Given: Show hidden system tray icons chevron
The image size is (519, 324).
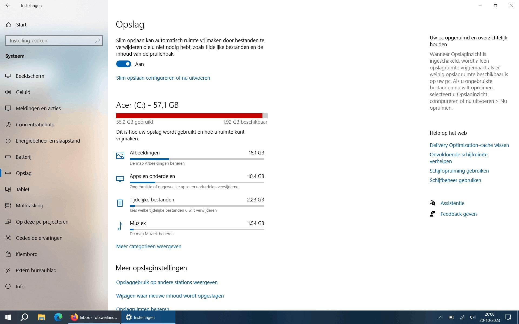Looking at the screenshot, I should pyautogui.click(x=440, y=317).
